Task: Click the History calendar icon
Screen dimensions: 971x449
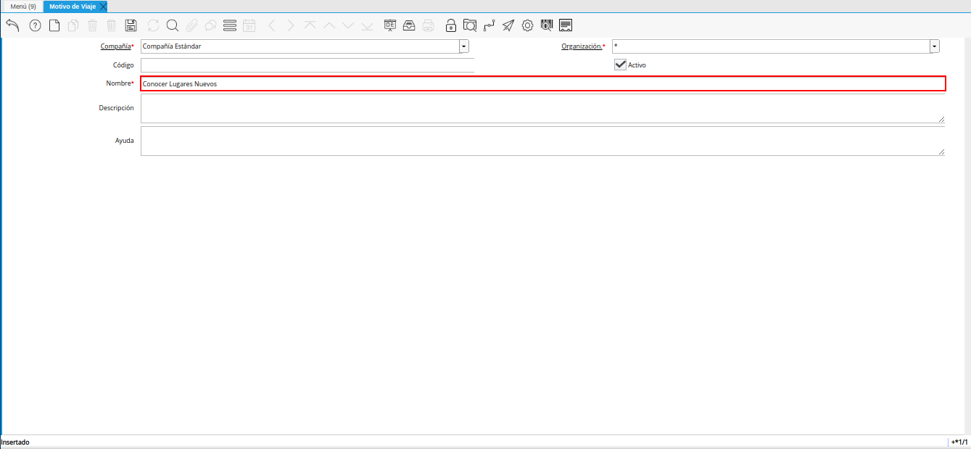Action: tap(249, 25)
